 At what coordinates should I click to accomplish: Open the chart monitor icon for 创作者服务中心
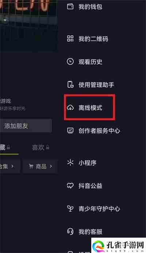pyautogui.click(x=70, y=131)
